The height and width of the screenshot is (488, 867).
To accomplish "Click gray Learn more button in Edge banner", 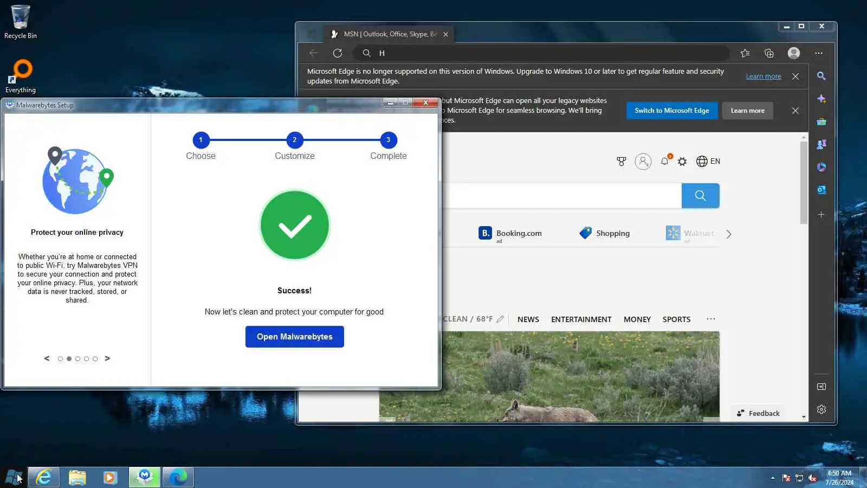I will pos(748,111).
